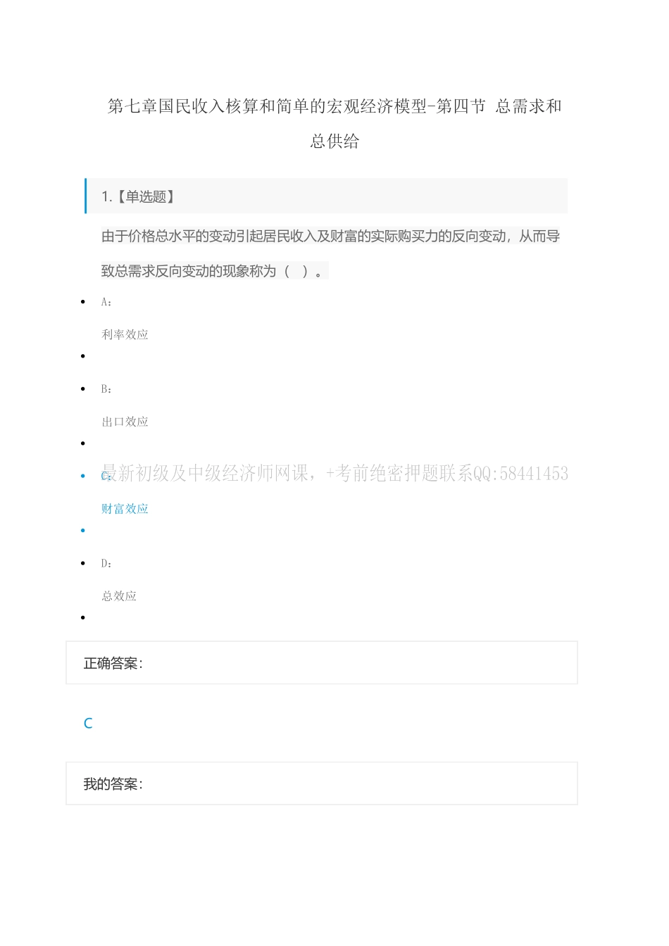Click the blank parentheses in question
The height and width of the screenshot is (946, 669).
tap(296, 271)
